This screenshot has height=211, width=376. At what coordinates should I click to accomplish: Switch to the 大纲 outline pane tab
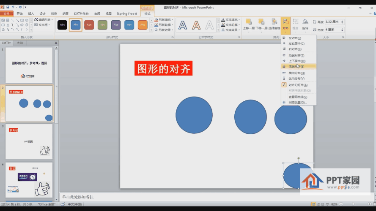click(x=19, y=43)
